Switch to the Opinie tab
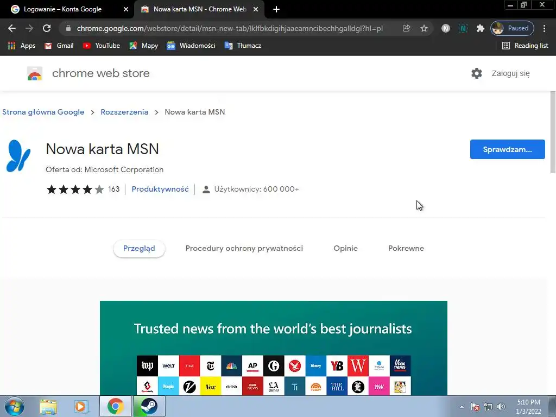 click(x=346, y=249)
